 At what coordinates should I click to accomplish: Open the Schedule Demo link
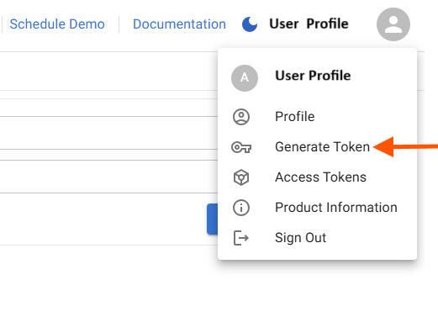(57, 24)
